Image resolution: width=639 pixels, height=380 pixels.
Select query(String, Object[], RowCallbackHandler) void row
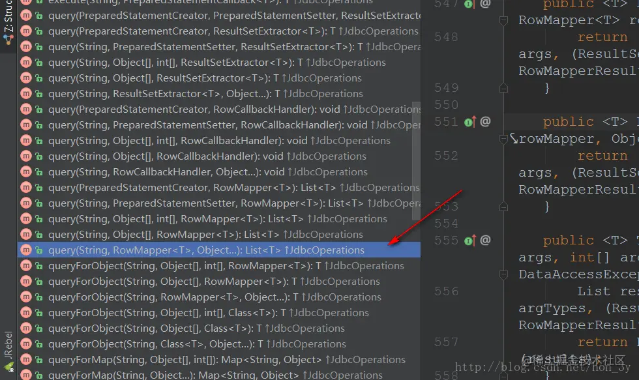pyautogui.click(x=219, y=156)
